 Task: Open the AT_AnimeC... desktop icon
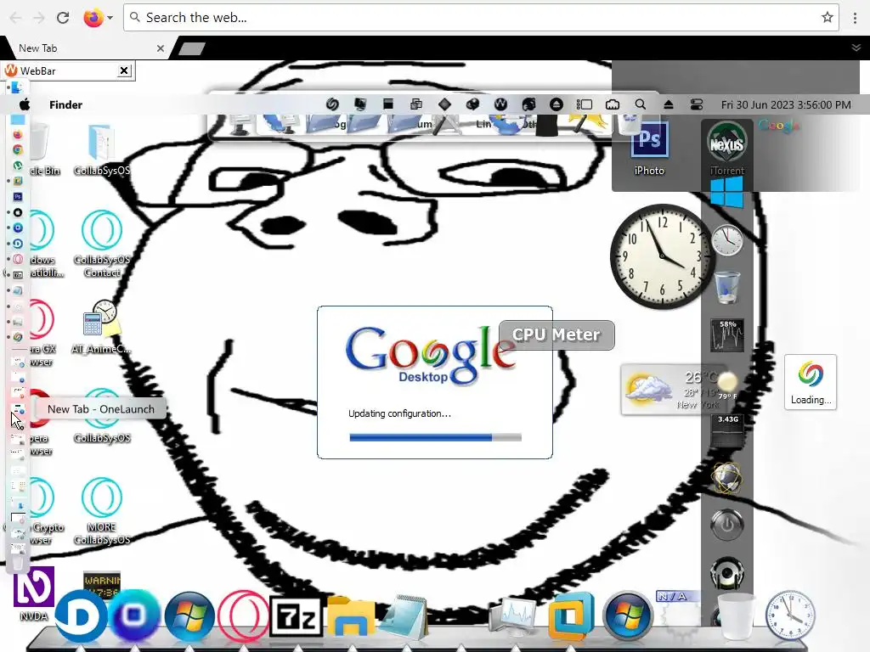pos(101,327)
